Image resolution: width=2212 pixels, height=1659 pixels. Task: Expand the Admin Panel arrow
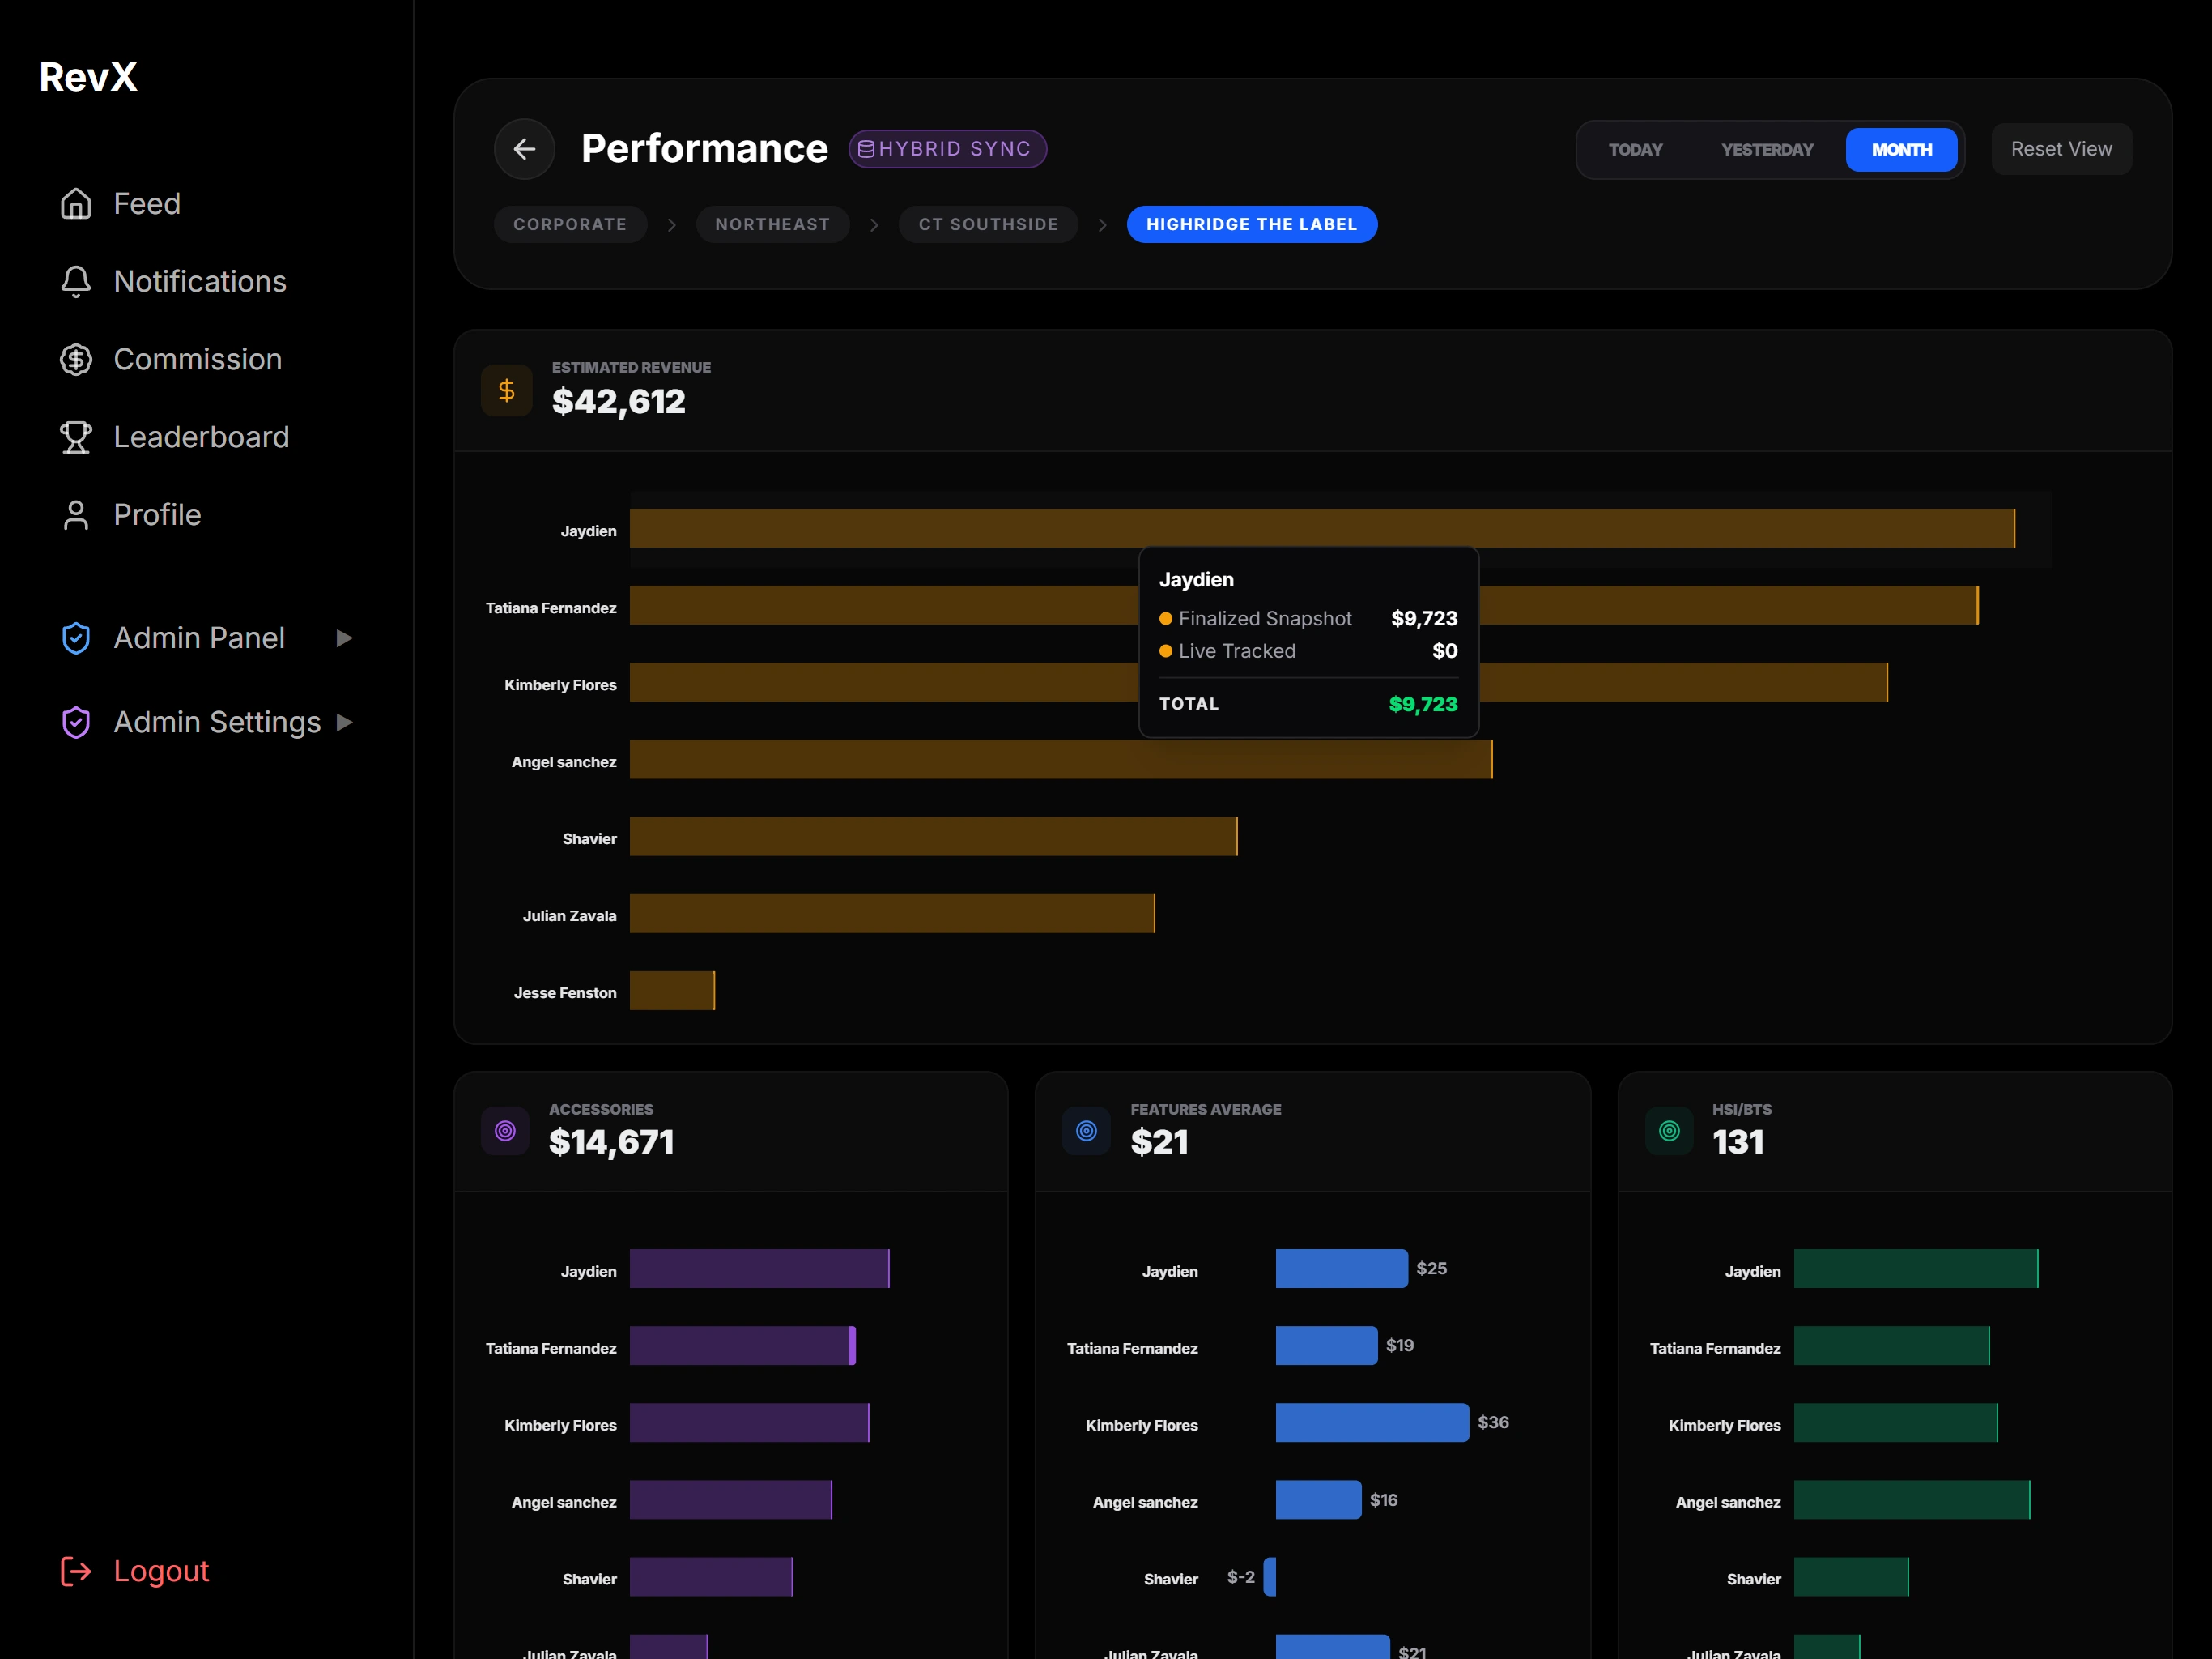[x=344, y=638]
